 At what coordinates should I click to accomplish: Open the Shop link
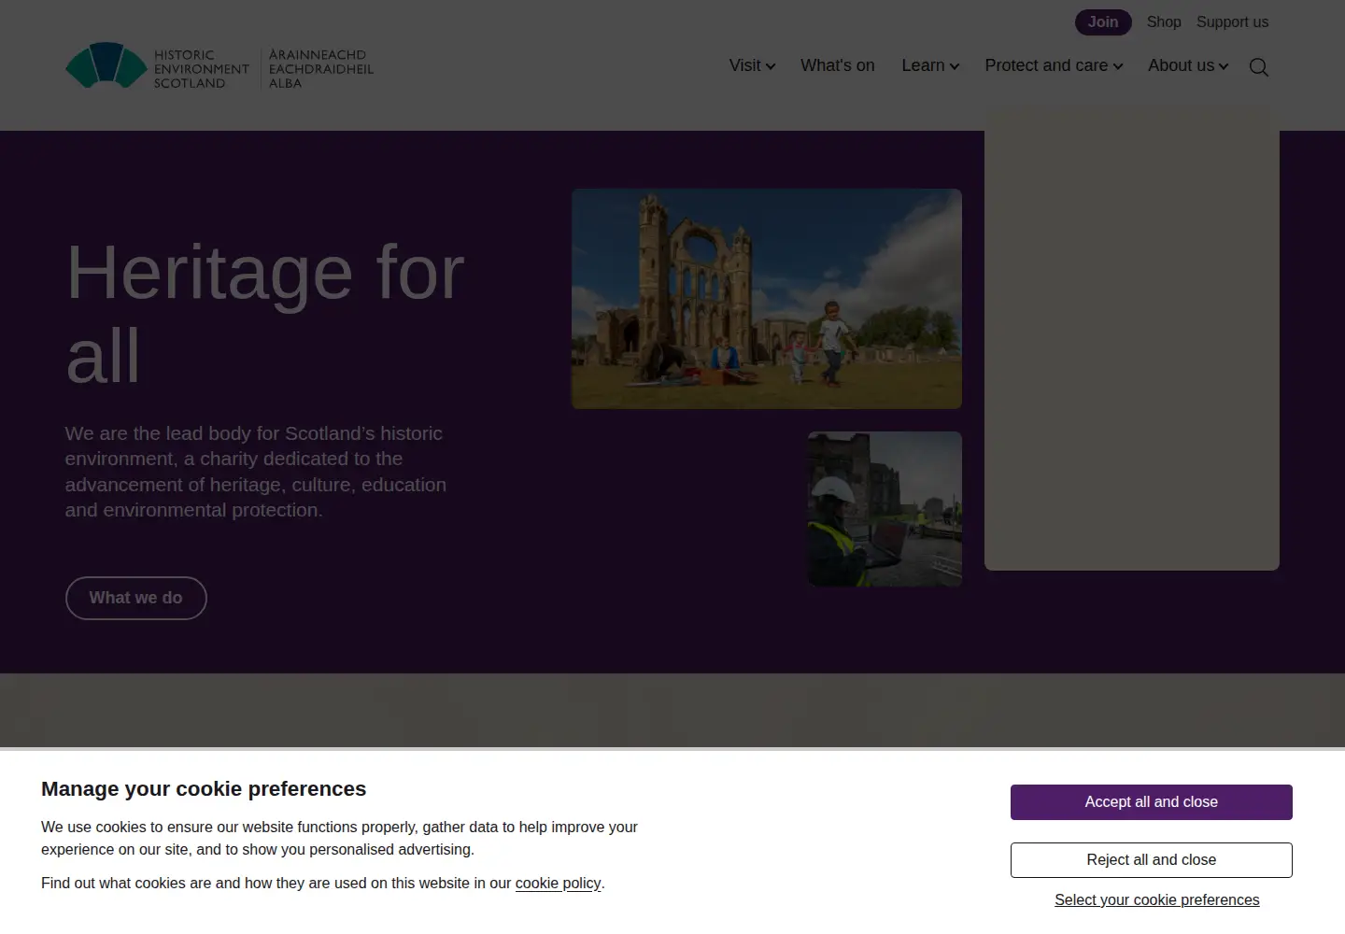pos(1164,22)
